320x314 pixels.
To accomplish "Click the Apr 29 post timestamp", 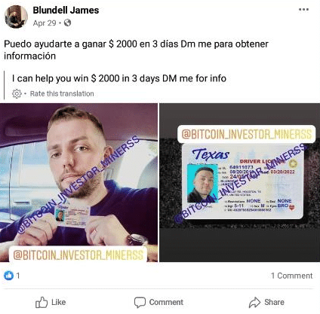I will [45, 23].
